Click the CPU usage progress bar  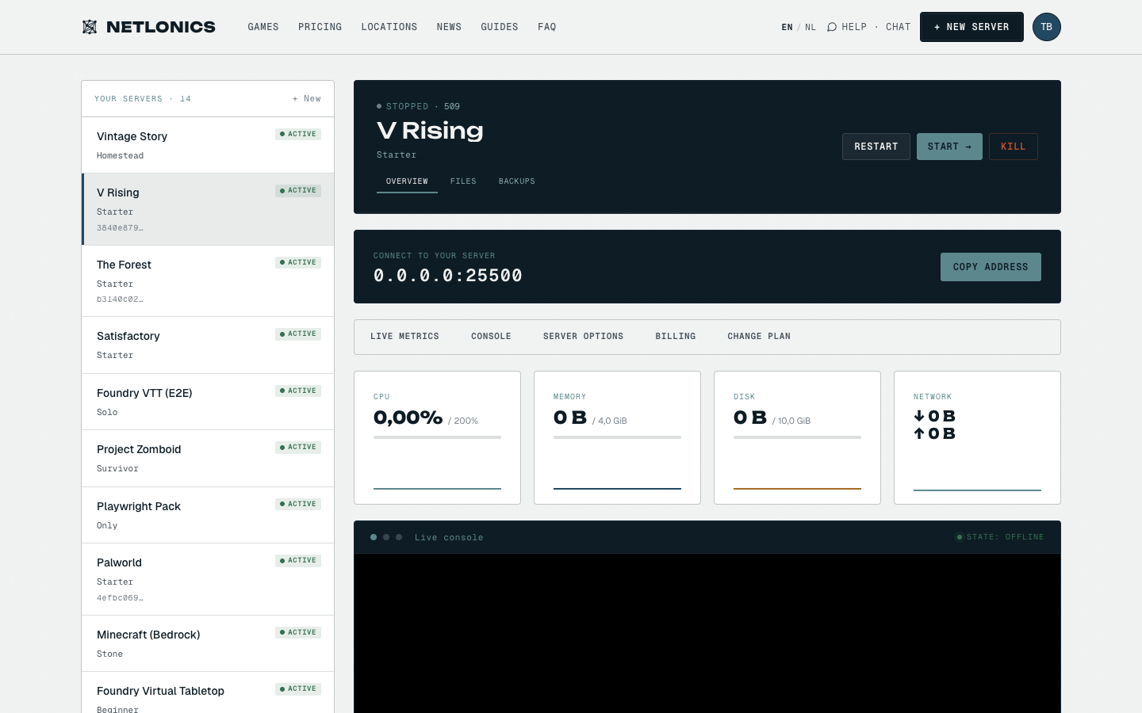437,437
